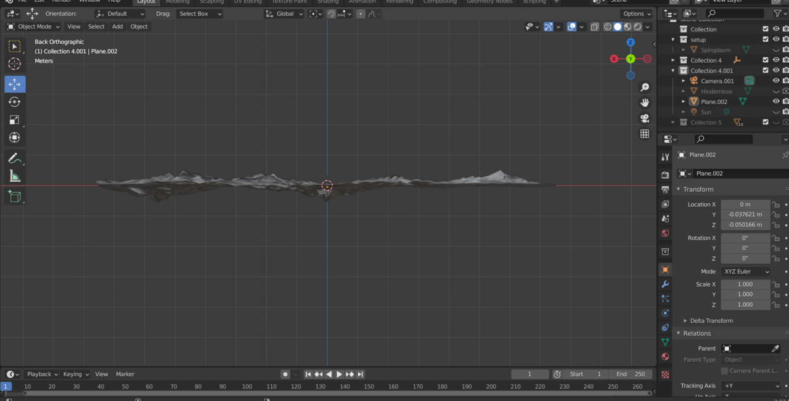Collapse the Transform panel
This screenshot has height=401, width=789.
698,189
